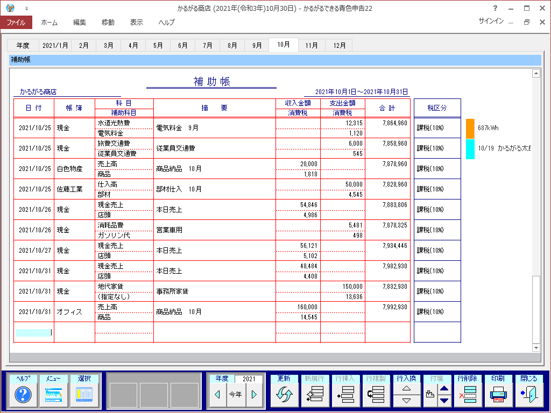This screenshot has height=413, width=551.
Task: Click the 選択 selection icon
Action: [x=84, y=394]
